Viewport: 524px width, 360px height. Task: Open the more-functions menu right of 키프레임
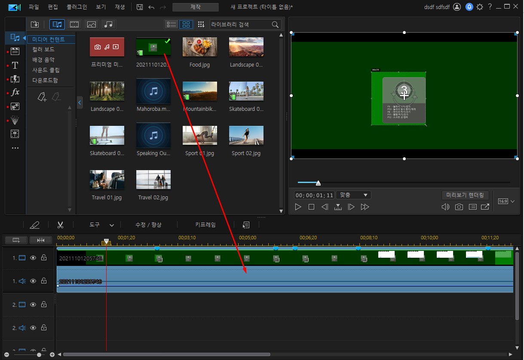[246, 225]
